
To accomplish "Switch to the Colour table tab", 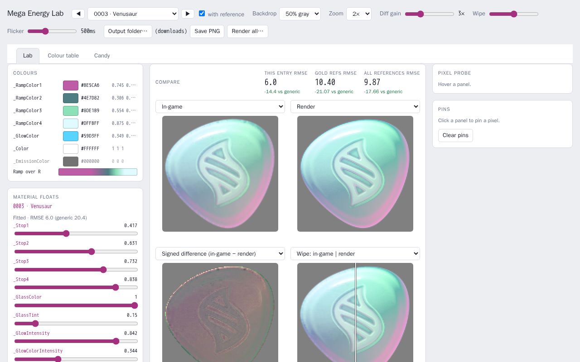I will tap(63, 56).
